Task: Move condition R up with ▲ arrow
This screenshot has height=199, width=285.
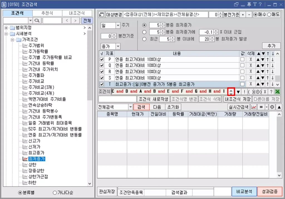Action: coord(258,72)
